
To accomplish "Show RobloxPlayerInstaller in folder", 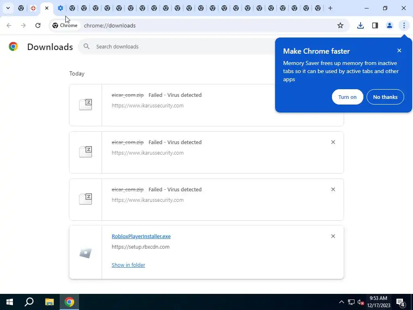I will [x=128, y=265].
